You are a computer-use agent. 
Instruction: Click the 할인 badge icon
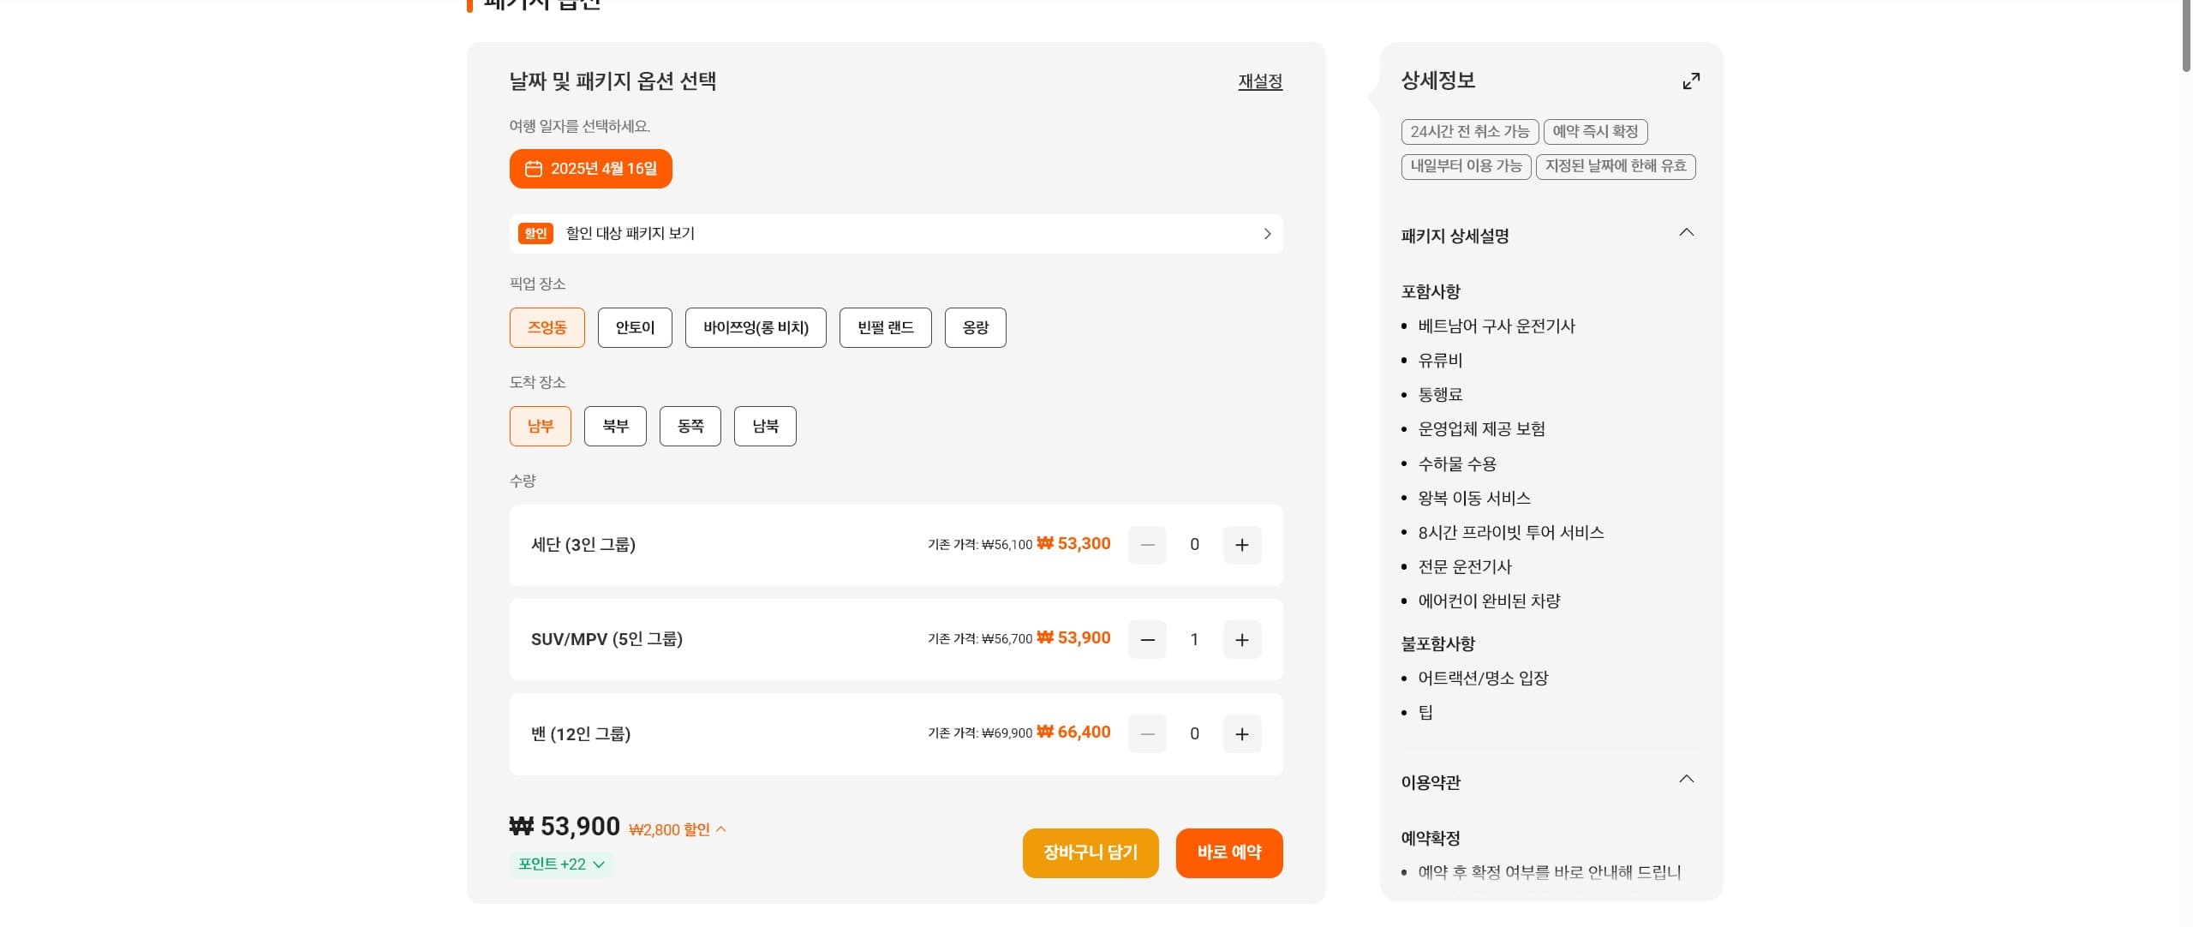pyautogui.click(x=535, y=234)
